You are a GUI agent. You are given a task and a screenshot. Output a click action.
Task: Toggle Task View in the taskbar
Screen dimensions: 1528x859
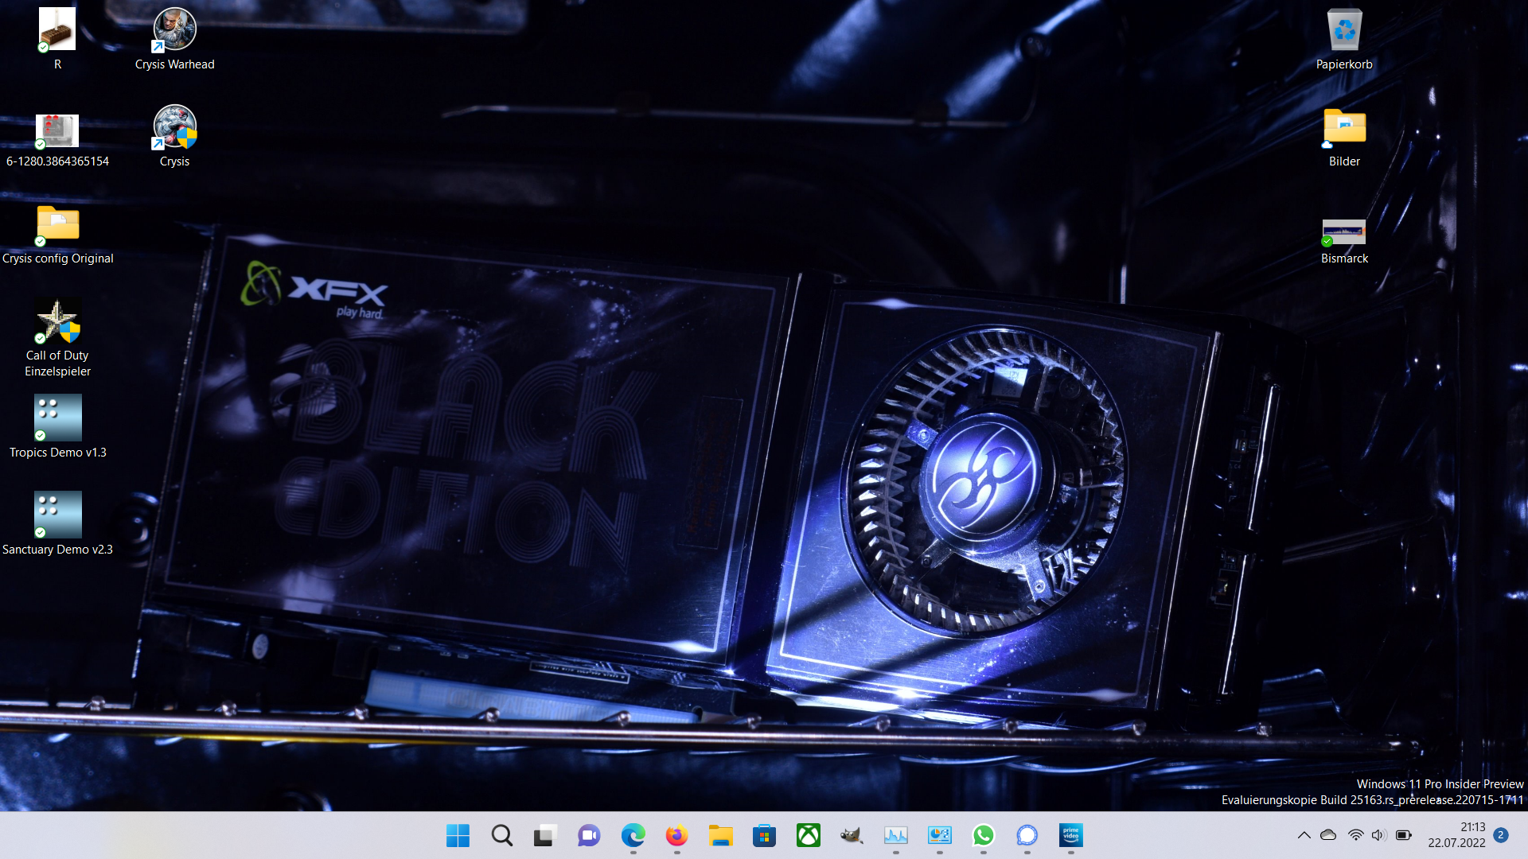click(x=545, y=835)
